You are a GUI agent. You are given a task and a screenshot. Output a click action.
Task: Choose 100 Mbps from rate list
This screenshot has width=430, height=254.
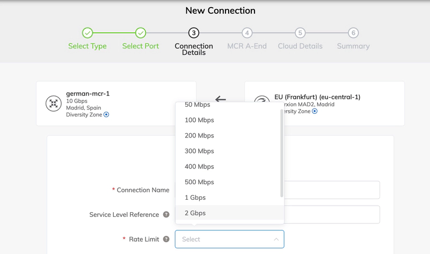click(x=199, y=120)
